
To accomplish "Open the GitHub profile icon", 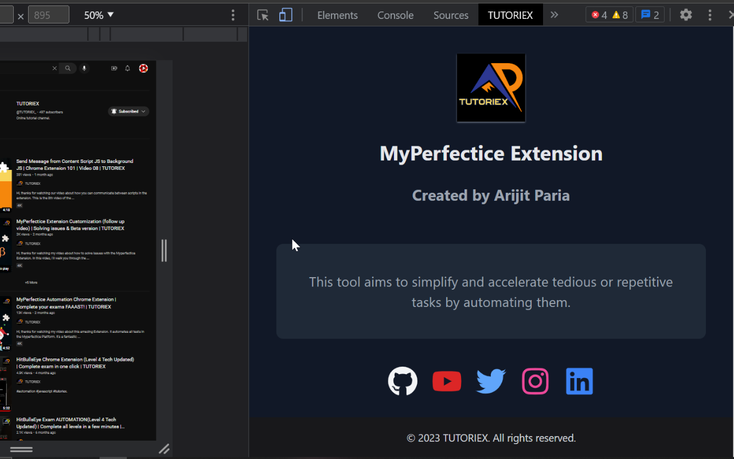I will tap(402, 381).
